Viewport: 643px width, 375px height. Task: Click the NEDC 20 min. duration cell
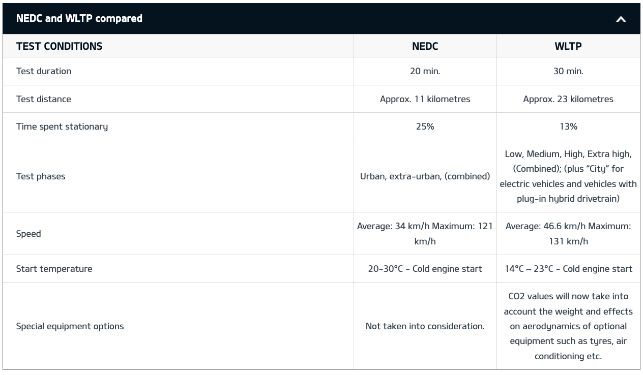click(425, 71)
